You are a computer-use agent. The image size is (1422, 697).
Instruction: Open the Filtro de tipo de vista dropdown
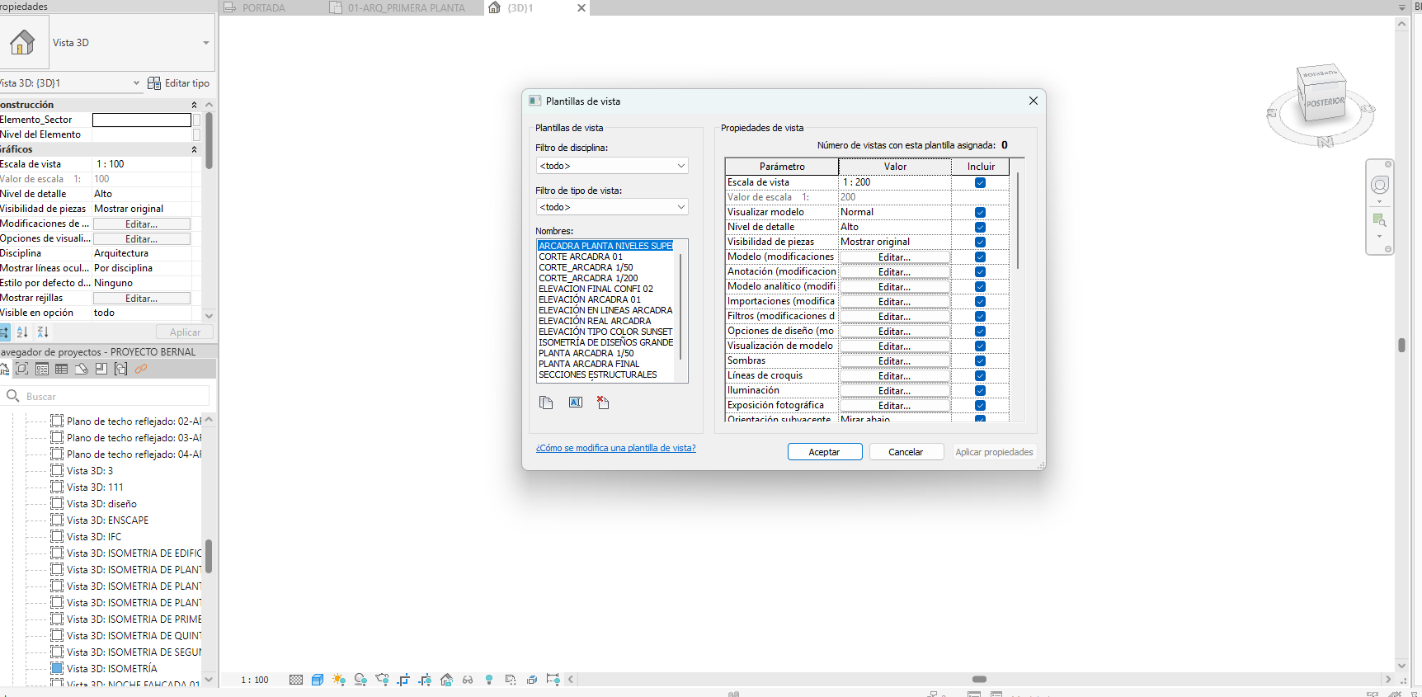coord(612,207)
